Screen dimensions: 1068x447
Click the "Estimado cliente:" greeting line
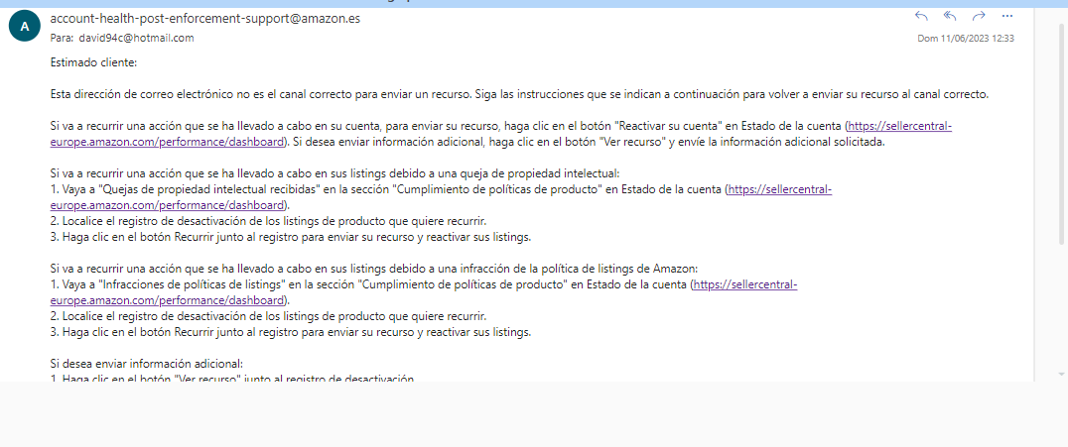tap(93, 62)
